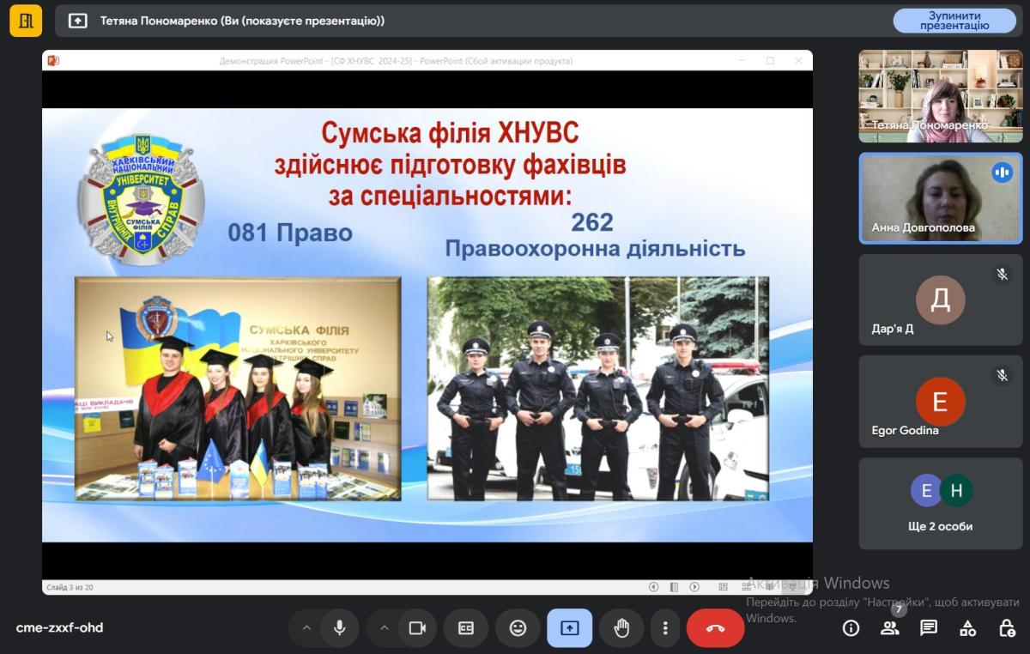Click avatar 'Е' in Ще 2 особи tile

point(926,490)
